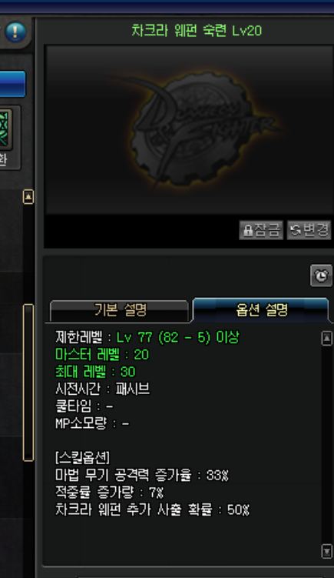Click the description scroll down arrow
Viewport: 334px width, 578px height.
click(326, 551)
